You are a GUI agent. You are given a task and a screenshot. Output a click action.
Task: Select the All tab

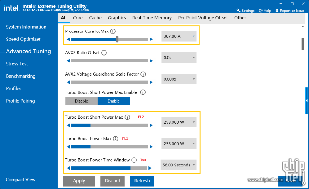point(64,18)
